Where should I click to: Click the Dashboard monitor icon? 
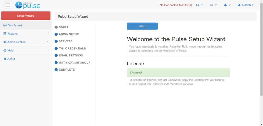pos(5,25)
